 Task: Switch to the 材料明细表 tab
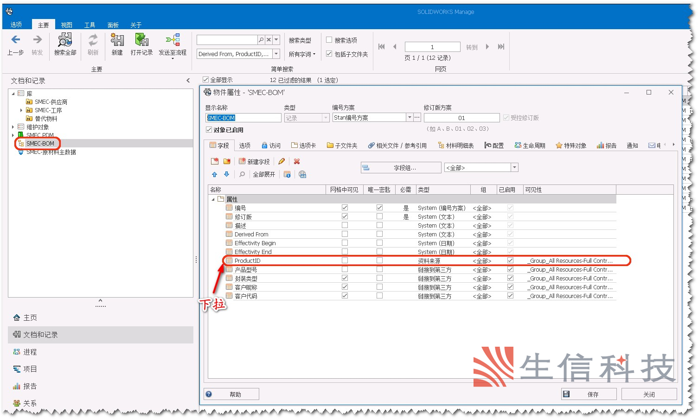click(456, 146)
